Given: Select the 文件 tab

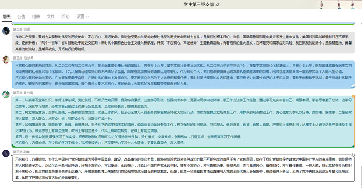Looking at the screenshot, I should click(51, 17).
